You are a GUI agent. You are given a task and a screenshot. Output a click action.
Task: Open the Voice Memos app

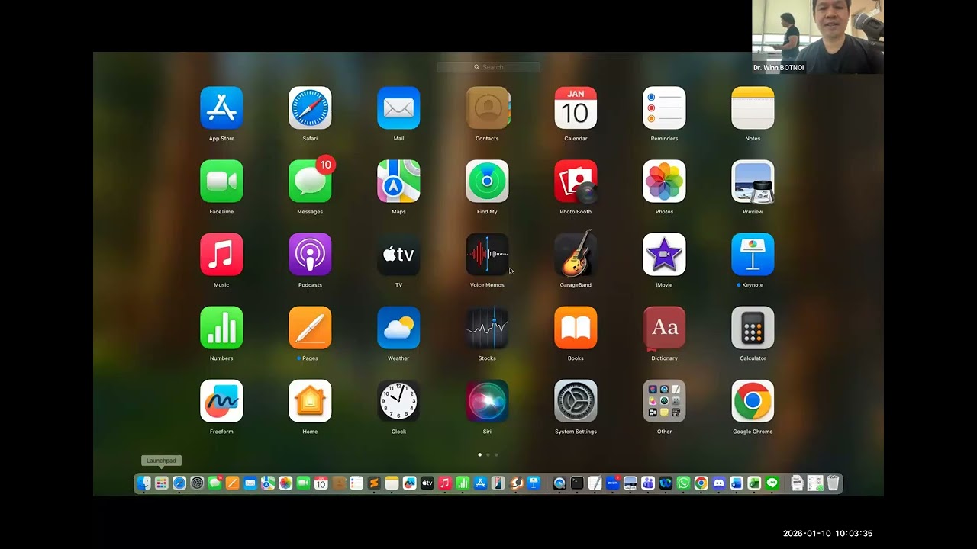coord(487,254)
